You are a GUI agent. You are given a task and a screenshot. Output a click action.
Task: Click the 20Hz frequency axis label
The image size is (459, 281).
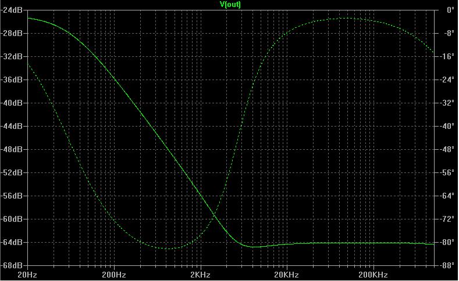[x=27, y=275]
